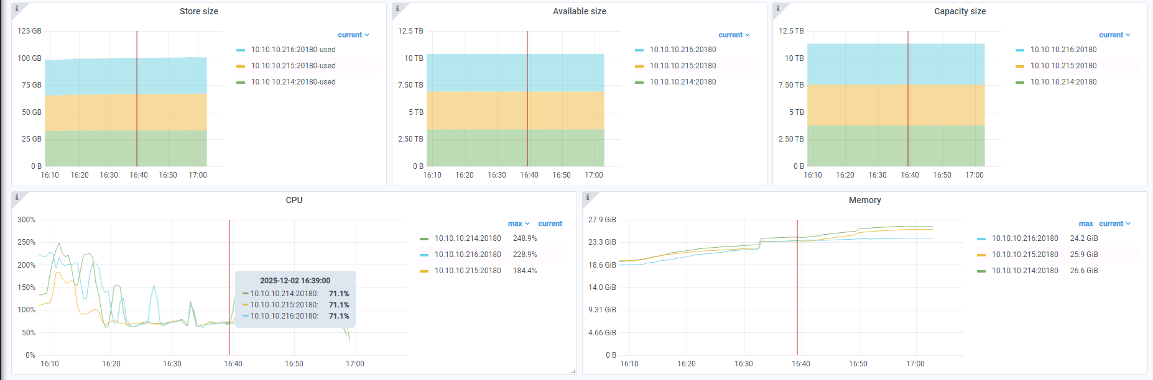Sort Capacity size legend by current
The width and height of the screenshot is (1153, 380).
(x=1114, y=35)
